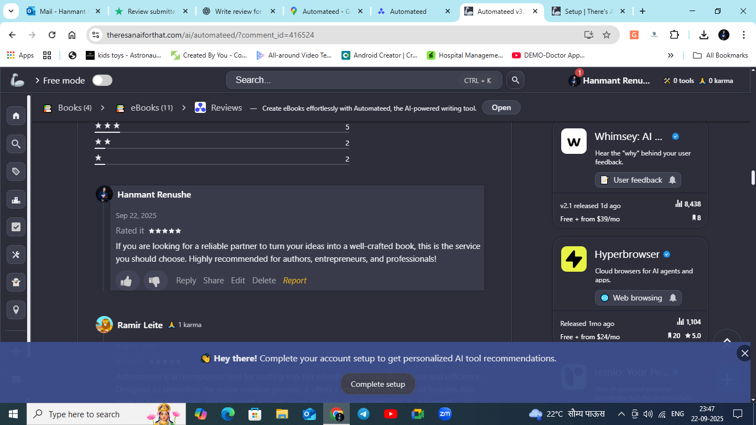Select the two-star rating filter row

point(222,143)
